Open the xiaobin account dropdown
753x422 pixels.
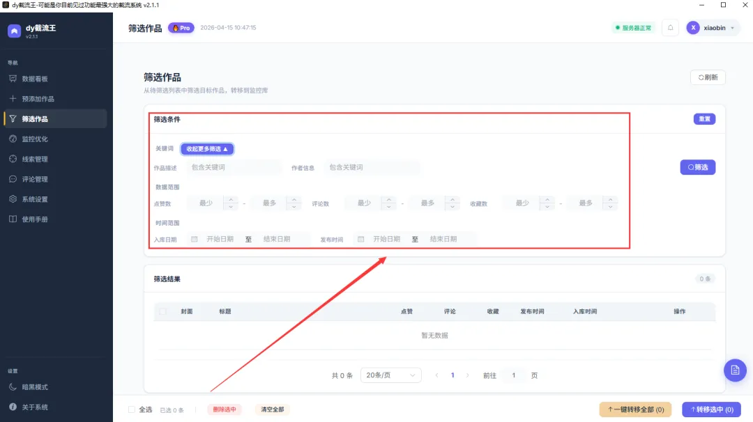[713, 27]
